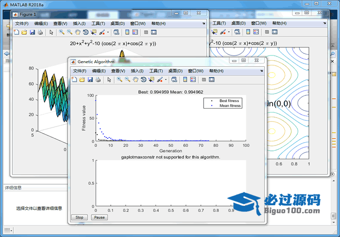Viewport: 340px width, 237px height.
Task: Select the Pan hand tool in Genetic Algorithm window
Action: (x=136, y=80)
